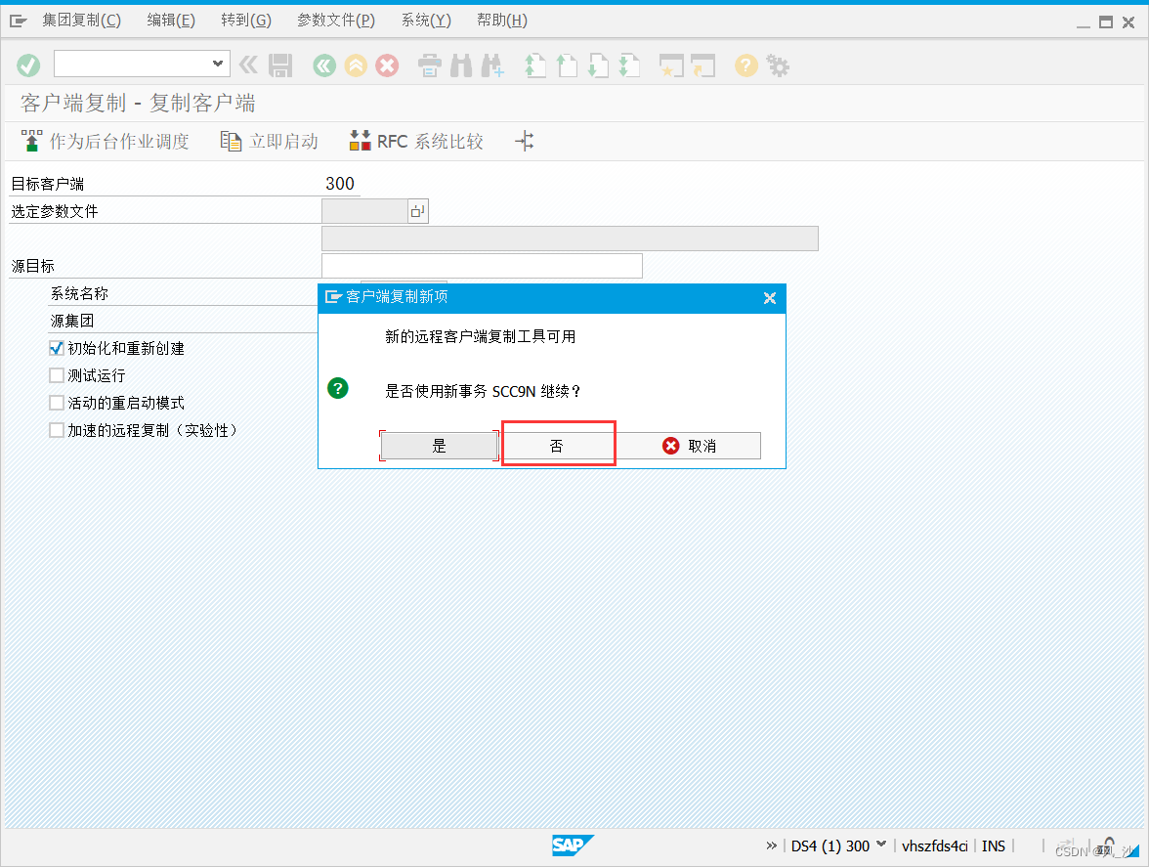
Task: Click the expand toolbar icon after RFC 系统比较
Action: pos(524,141)
